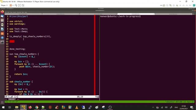Open LibreOffice Writer from the Ubuntu dock
Viewport: 196px width, 110px height.
click(x=2, y=29)
